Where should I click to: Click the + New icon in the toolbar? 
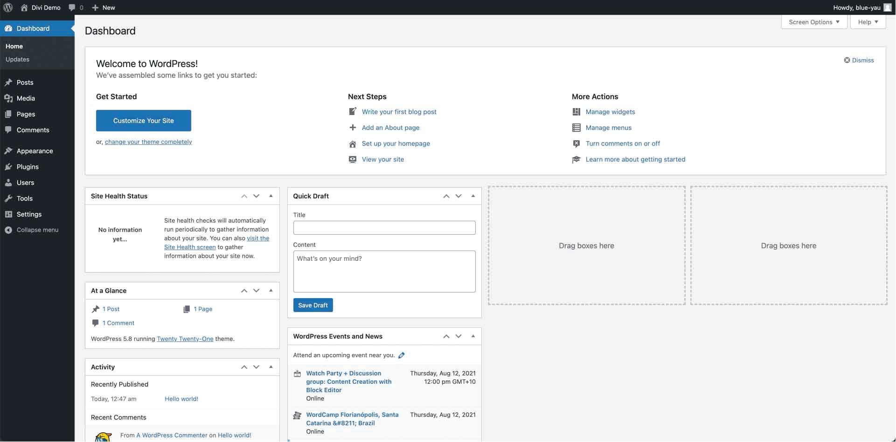click(96, 7)
